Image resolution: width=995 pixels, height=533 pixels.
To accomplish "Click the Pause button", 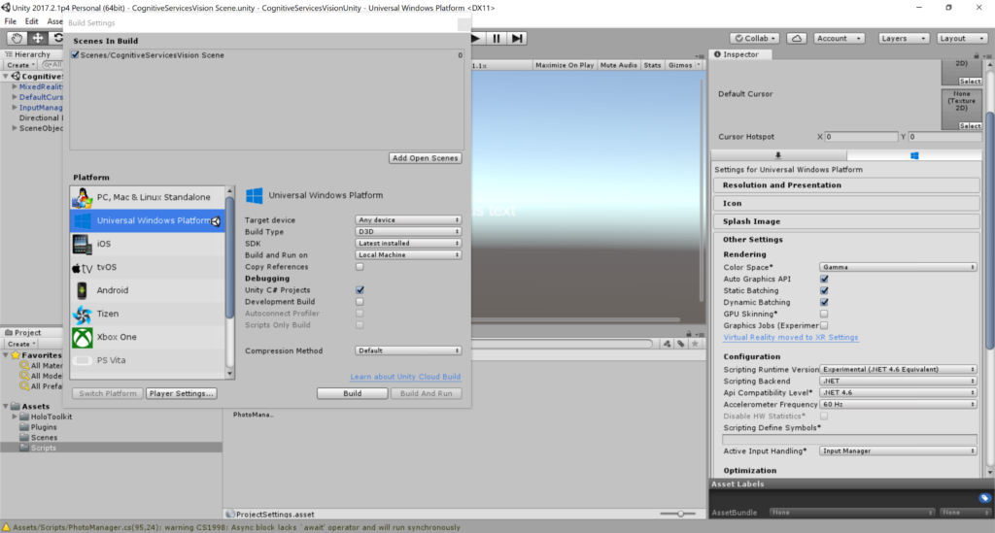I will coord(497,38).
